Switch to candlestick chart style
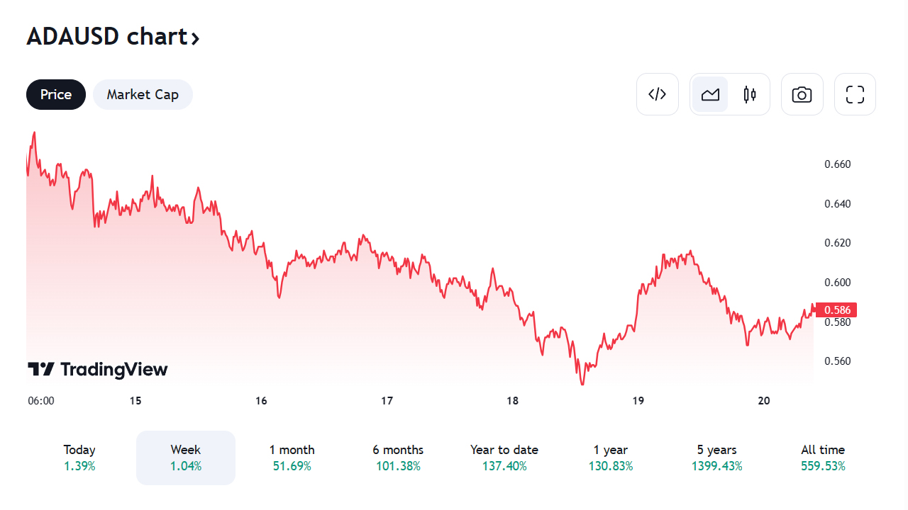908x510 pixels. (750, 94)
